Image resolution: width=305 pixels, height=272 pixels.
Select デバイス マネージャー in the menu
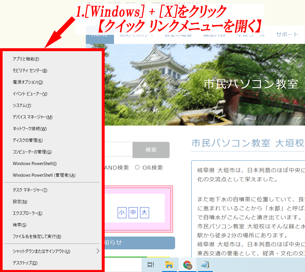click(32, 117)
